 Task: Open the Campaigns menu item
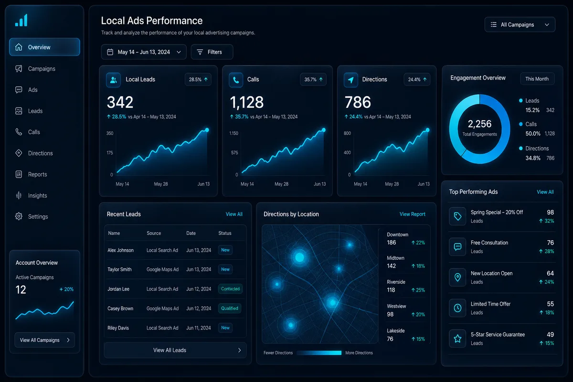coord(44,68)
